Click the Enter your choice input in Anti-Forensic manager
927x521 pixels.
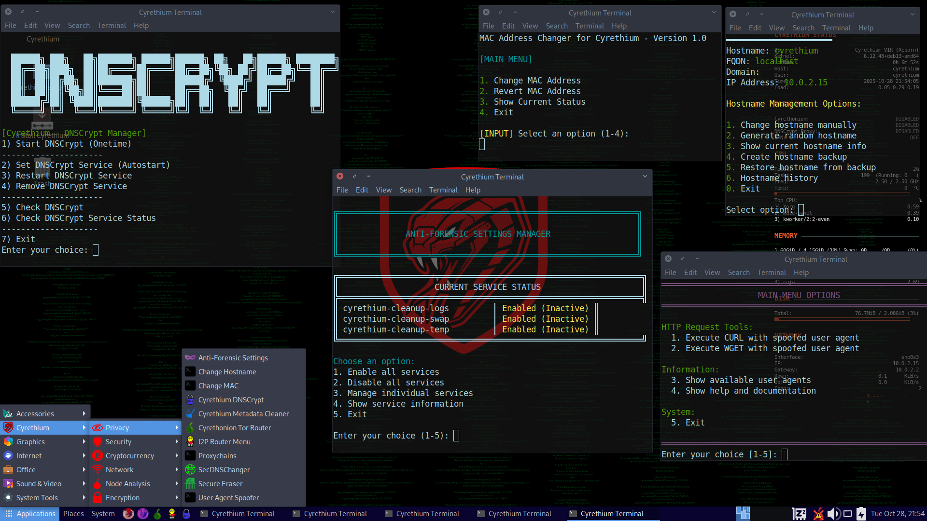point(456,435)
